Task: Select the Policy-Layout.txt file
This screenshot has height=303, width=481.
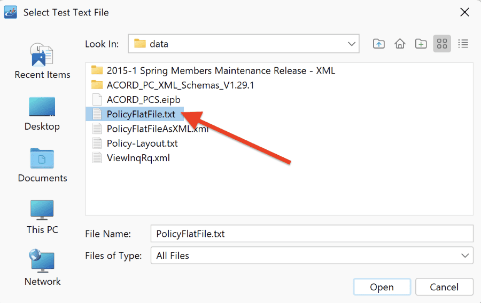Action: point(135,143)
